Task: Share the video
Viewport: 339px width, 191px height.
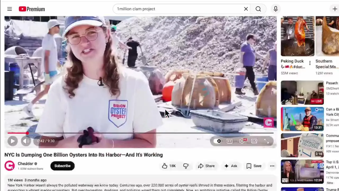Action: (x=206, y=166)
